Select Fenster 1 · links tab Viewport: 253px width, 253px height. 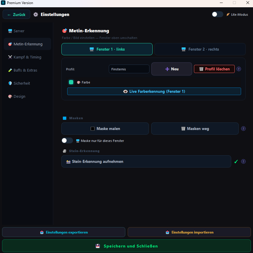click(107, 49)
